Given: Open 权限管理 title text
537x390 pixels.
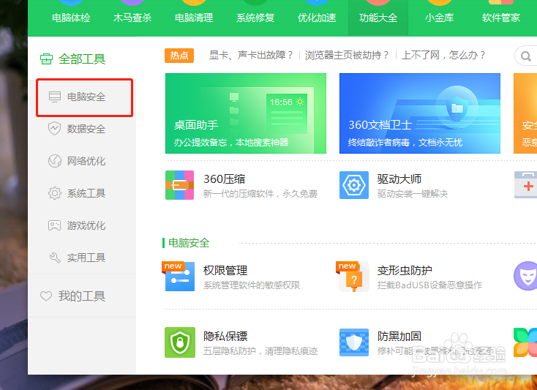Looking at the screenshot, I should point(225,271).
